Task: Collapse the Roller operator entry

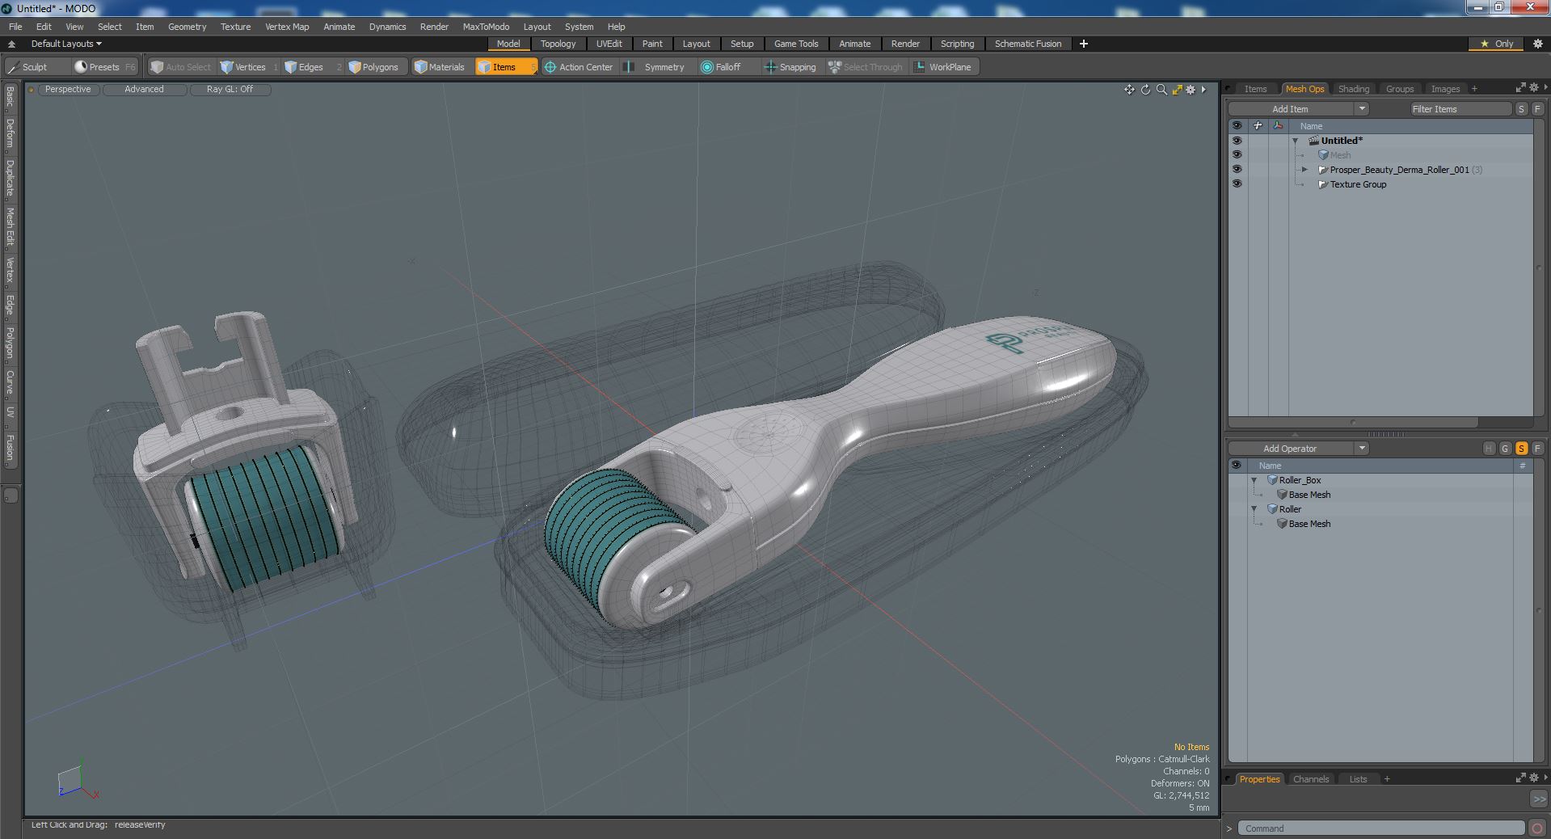Action: (x=1254, y=509)
